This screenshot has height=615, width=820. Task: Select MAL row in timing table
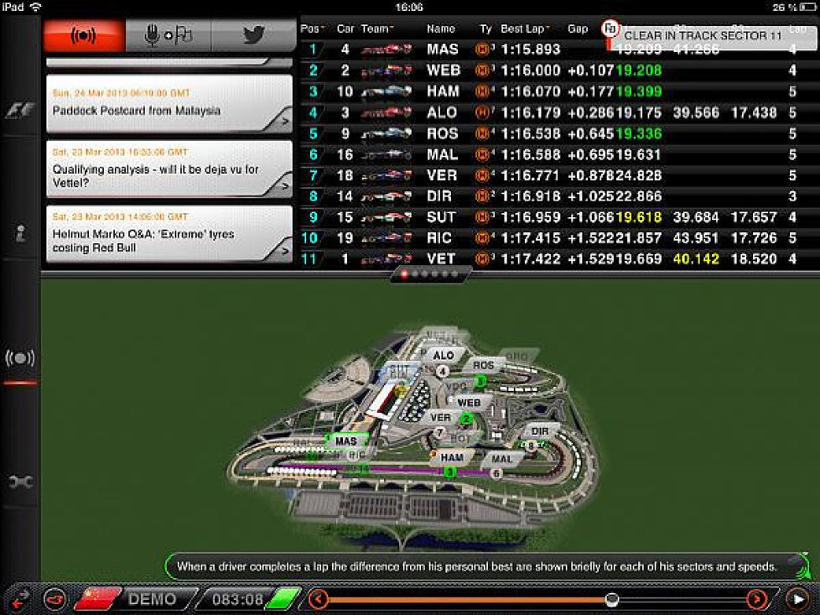point(558,154)
